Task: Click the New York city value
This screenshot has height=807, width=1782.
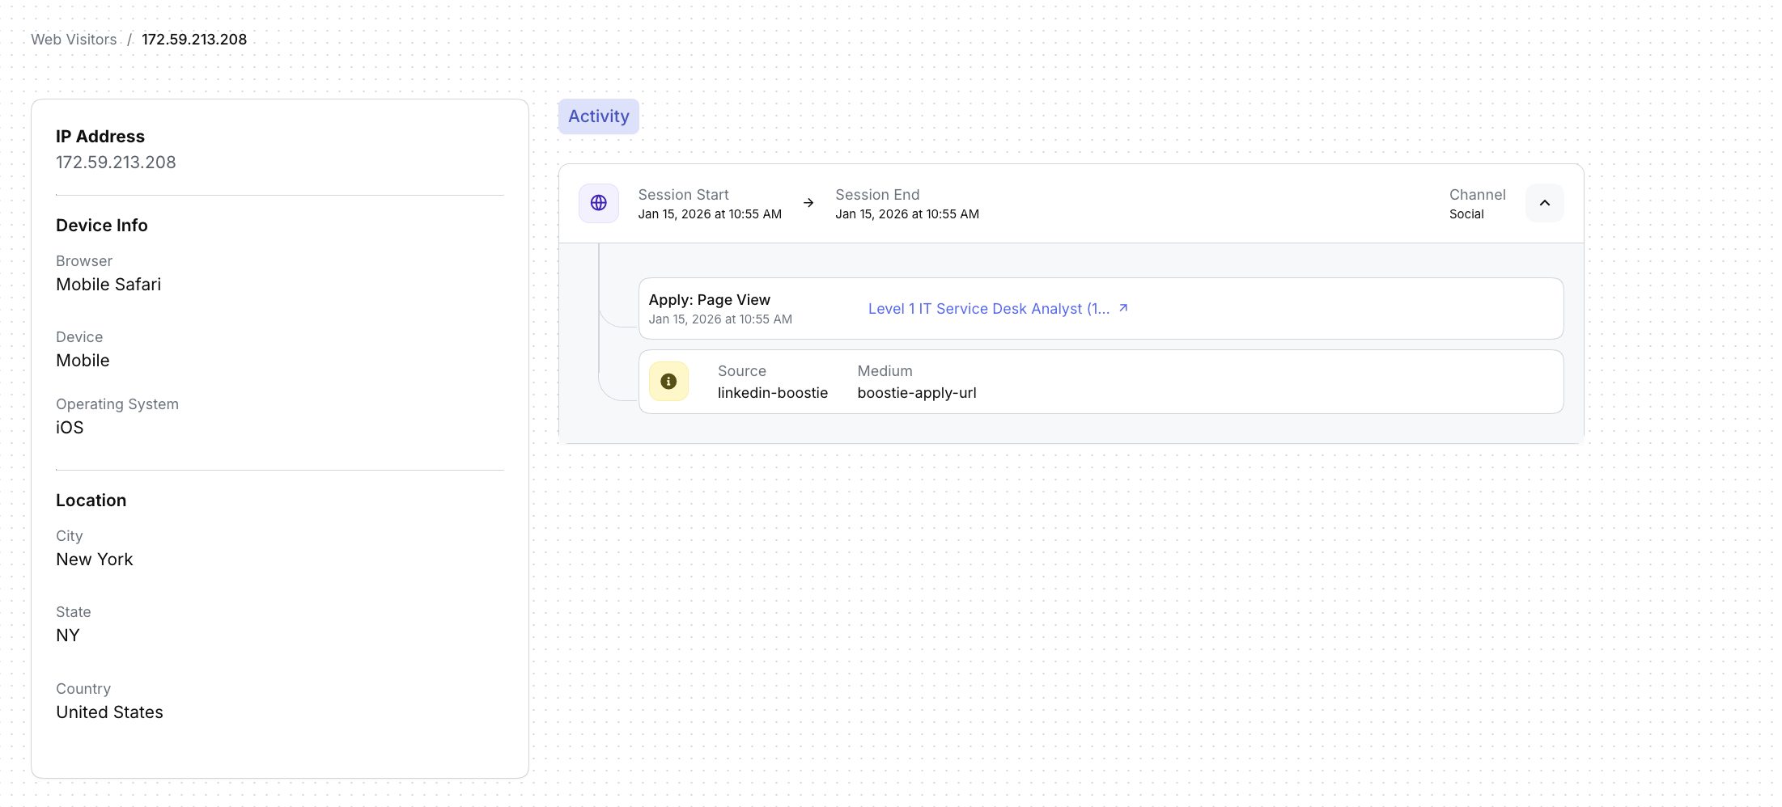Action: 94,560
